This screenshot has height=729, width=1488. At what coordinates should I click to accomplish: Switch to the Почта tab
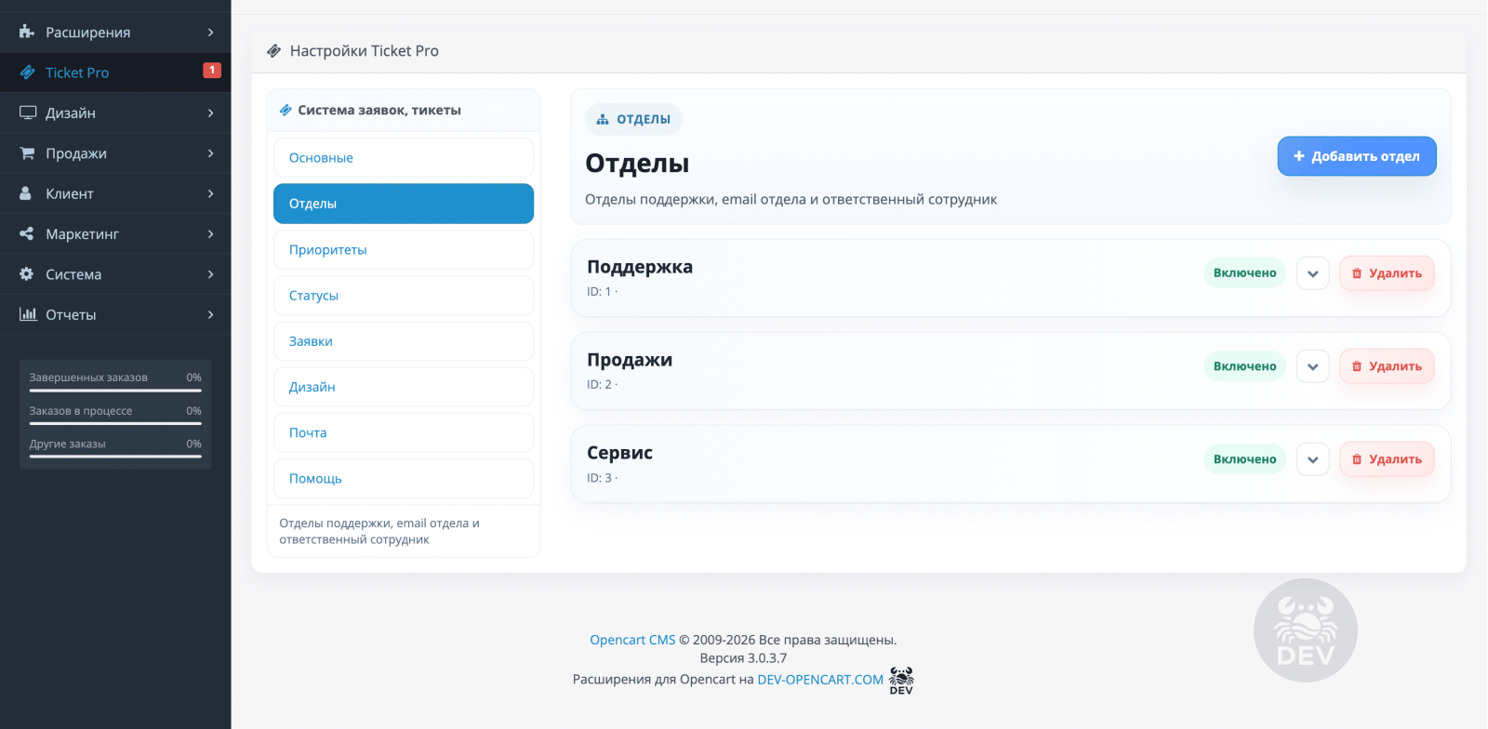coord(404,432)
